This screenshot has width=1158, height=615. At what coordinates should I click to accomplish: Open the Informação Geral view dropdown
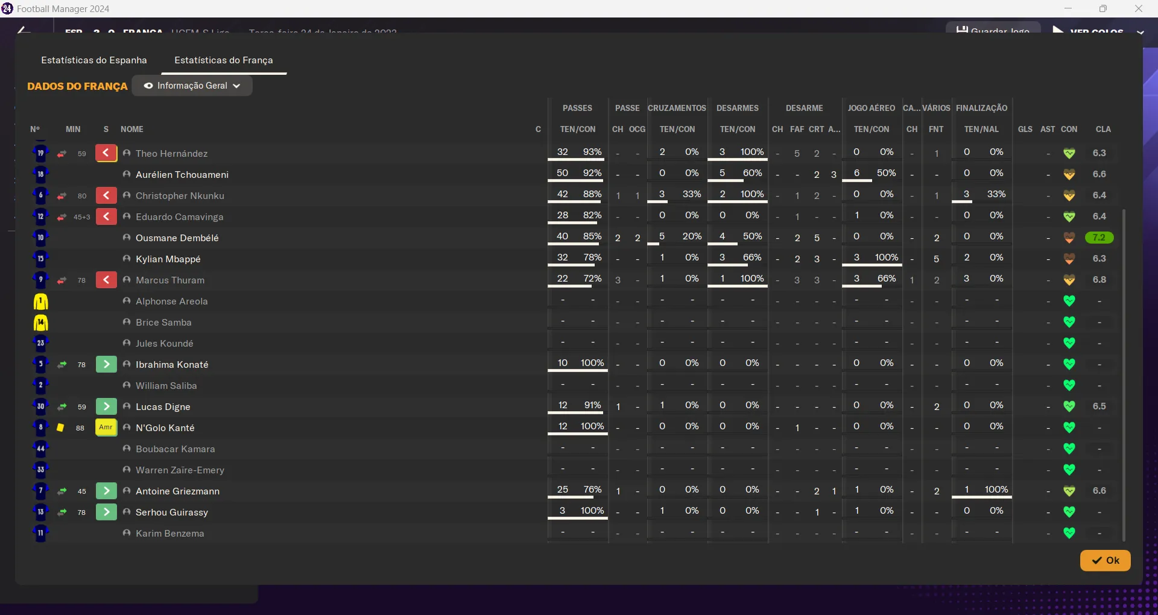pyautogui.click(x=192, y=86)
